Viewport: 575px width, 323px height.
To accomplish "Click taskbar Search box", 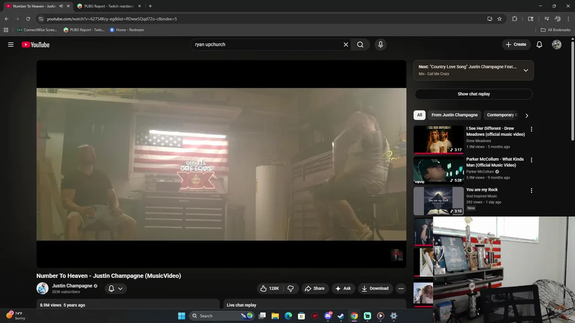I will [221, 316].
